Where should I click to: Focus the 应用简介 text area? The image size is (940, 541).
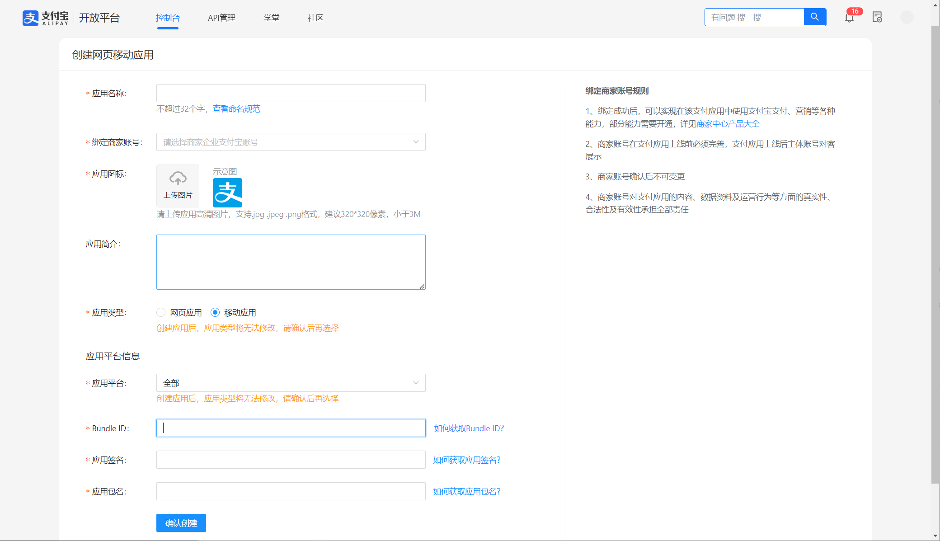pos(291,262)
